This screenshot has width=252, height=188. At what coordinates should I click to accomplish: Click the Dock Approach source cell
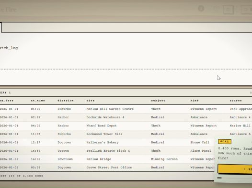pos(241,109)
